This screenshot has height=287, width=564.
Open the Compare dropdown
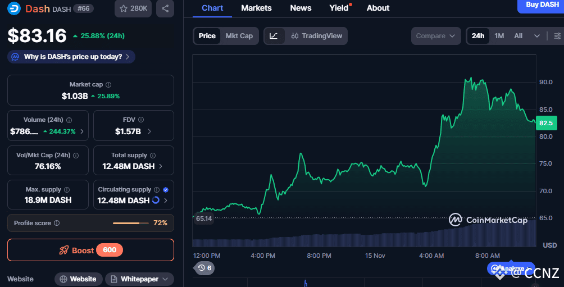point(435,36)
